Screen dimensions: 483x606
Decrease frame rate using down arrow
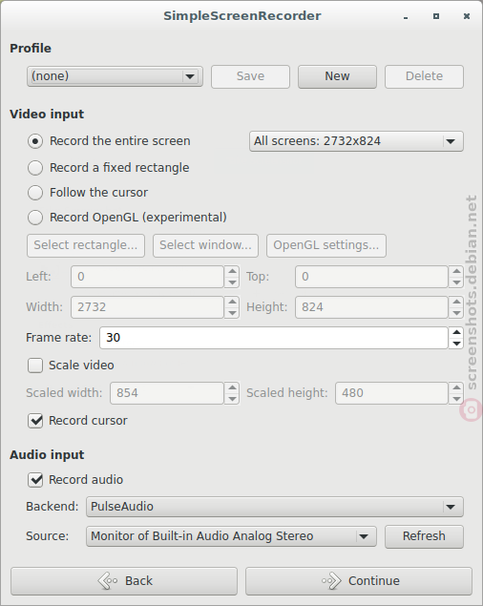[x=456, y=344]
